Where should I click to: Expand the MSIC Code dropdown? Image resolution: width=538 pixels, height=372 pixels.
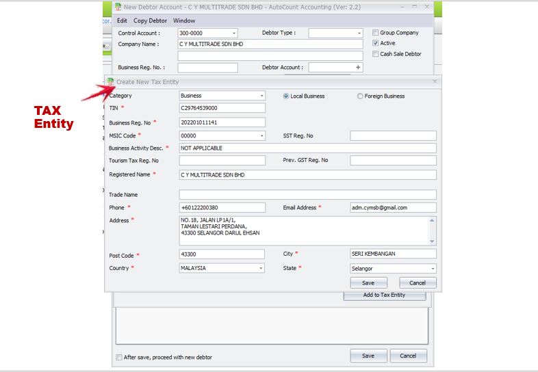tap(261, 136)
